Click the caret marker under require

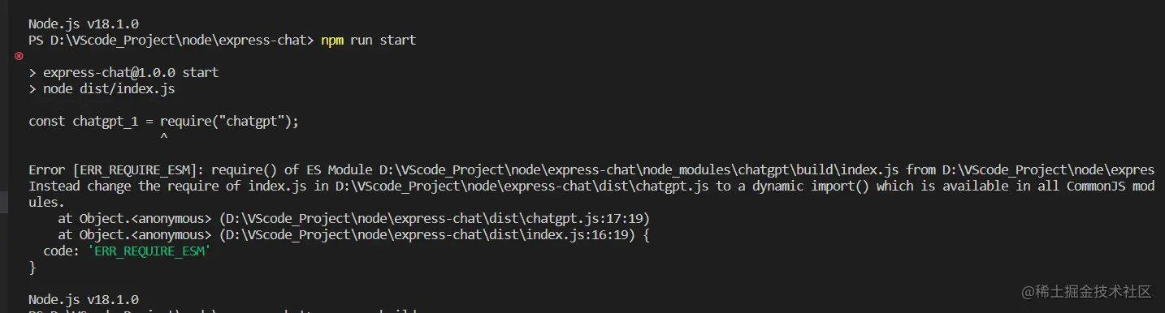coord(164,138)
